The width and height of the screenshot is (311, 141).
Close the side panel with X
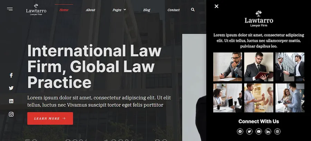[x=216, y=6]
